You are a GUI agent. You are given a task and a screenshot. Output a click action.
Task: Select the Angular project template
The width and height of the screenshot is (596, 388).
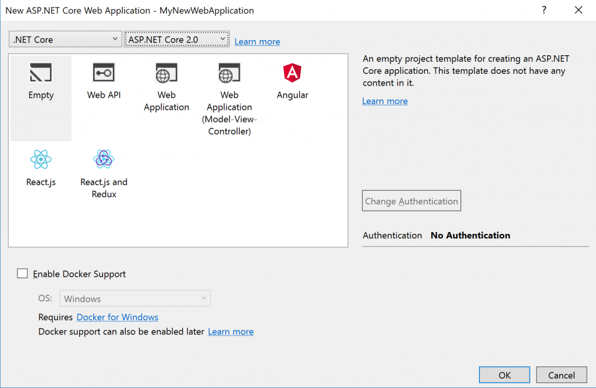(x=292, y=81)
